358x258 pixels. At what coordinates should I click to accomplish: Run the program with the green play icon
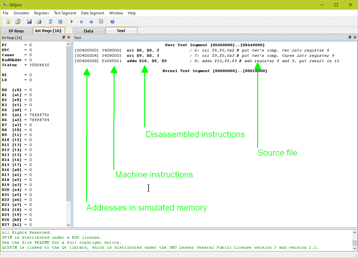click(x=72, y=22)
